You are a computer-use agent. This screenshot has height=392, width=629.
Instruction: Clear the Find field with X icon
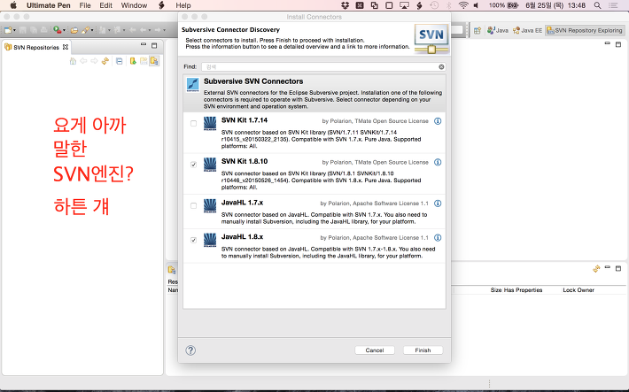[x=441, y=67]
